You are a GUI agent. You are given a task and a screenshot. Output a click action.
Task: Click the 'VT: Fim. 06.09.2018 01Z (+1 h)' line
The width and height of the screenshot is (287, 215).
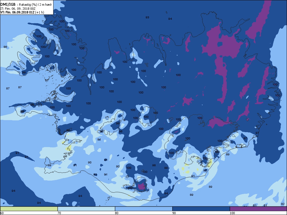[x=22, y=12]
